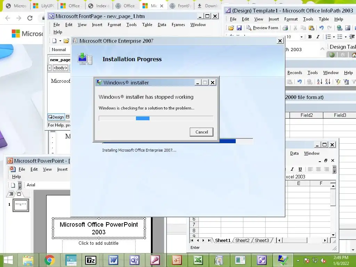This screenshot has height=267, width=356.
Task: Undo arrow in InfoPath toolbar
Action: pyautogui.click(x=321, y=28)
